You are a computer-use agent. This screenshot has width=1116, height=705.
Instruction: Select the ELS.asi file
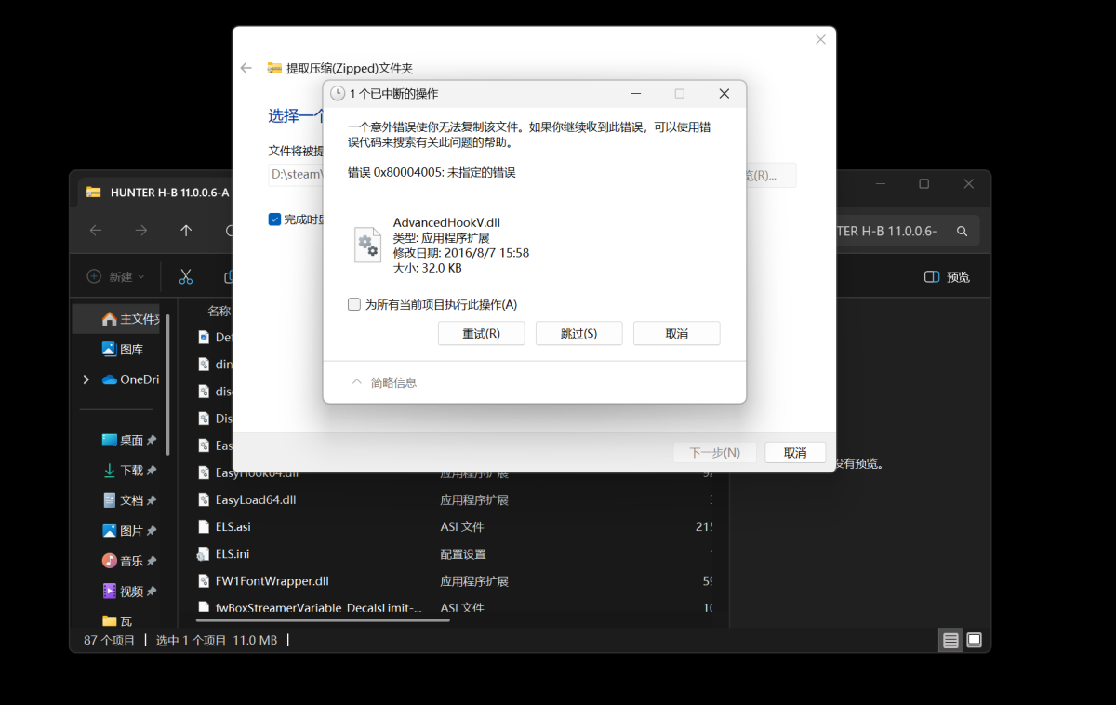232,526
